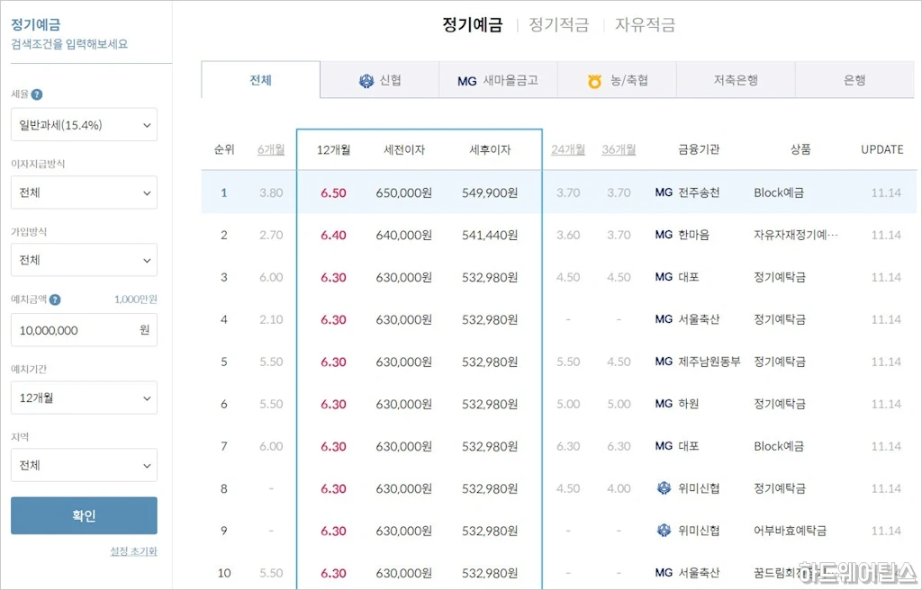Screen dimensions: 922x590
Task: Click 위미신협 in row 9
Action: coord(699,530)
